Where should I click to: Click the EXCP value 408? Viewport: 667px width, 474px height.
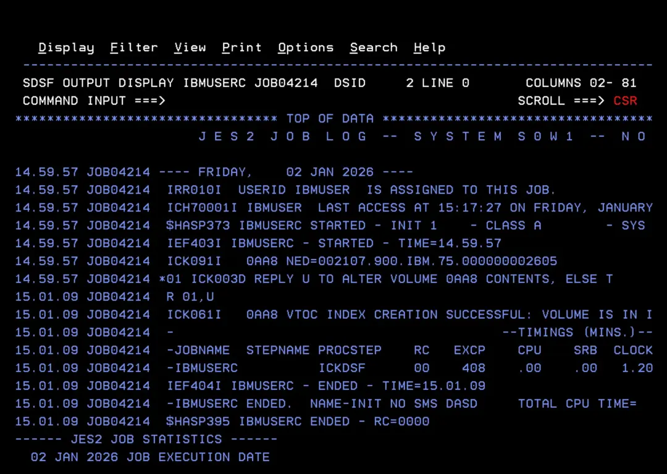pyautogui.click(x=474, y=368)
